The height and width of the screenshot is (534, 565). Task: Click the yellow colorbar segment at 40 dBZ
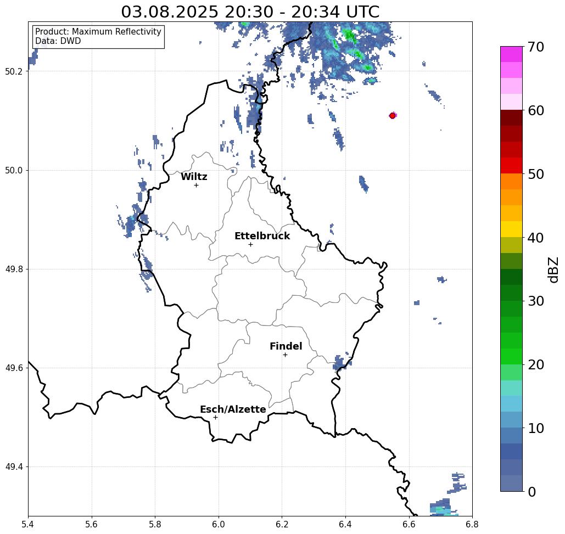pos(511,229)
